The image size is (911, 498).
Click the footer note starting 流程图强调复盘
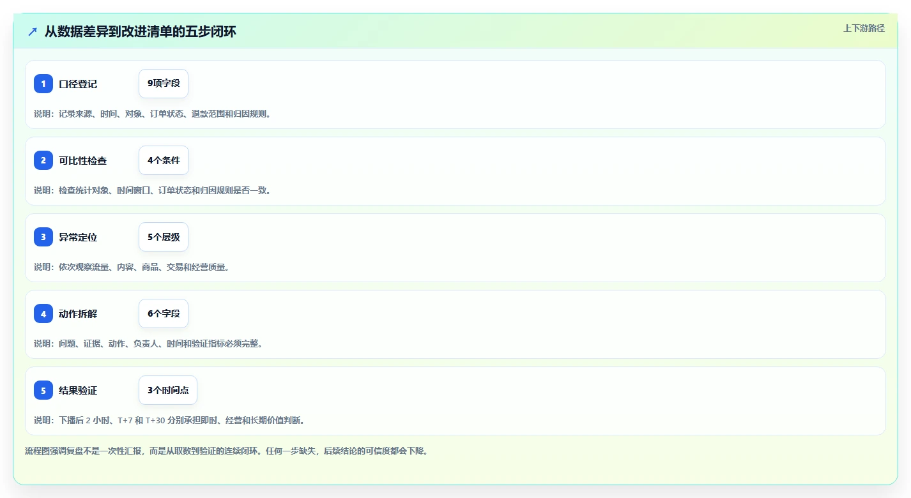[x=226, y=451]
